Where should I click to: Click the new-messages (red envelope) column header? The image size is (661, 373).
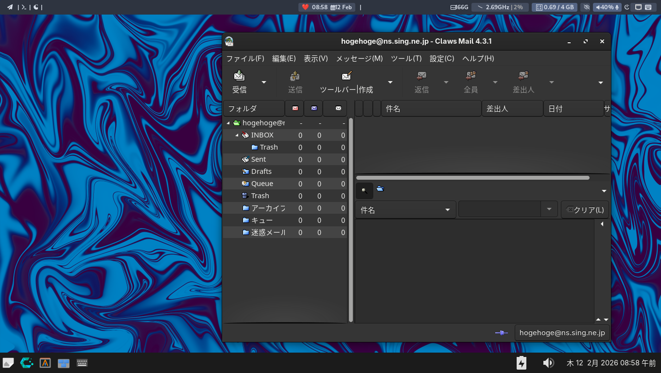pos(295,108)
